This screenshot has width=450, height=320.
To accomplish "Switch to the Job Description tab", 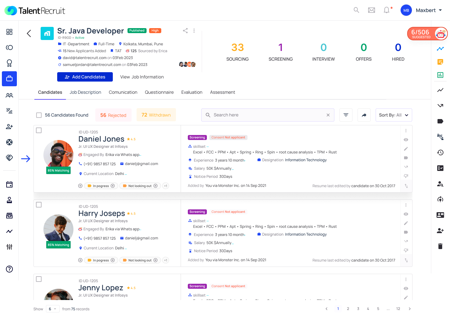I will click(85, 92).
